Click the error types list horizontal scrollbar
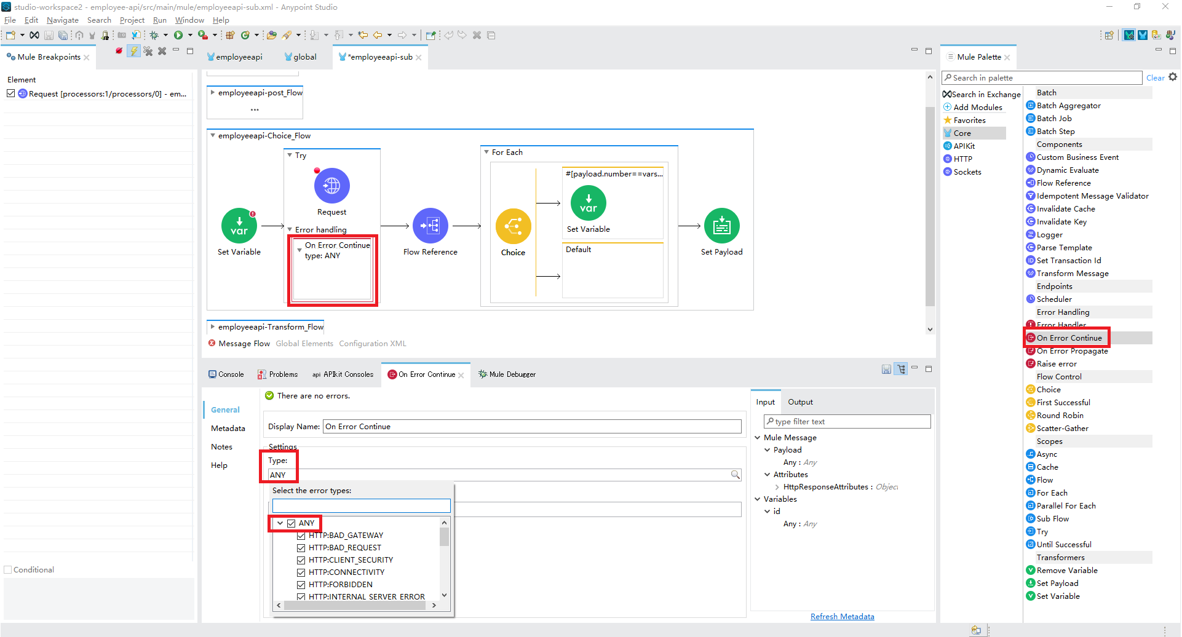This screenshot has height=637, width=1182. coord(355,605)
